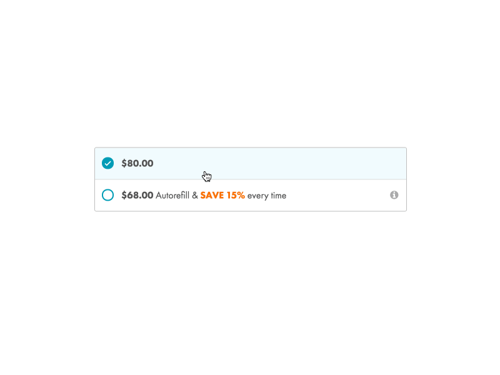Click the bold "$68.00" price label
The image size is (500, 375).
click(137, 195)
